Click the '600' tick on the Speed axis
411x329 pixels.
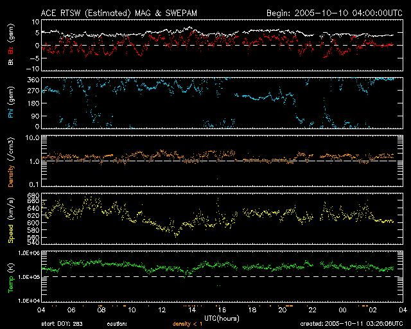point(33,223)
